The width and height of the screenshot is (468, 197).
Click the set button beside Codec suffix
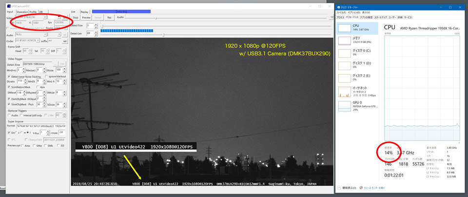tap(65, 41)
